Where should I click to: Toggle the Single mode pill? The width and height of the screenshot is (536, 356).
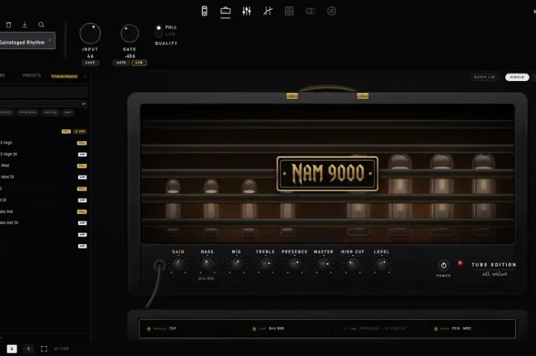(x=517, y=77)
